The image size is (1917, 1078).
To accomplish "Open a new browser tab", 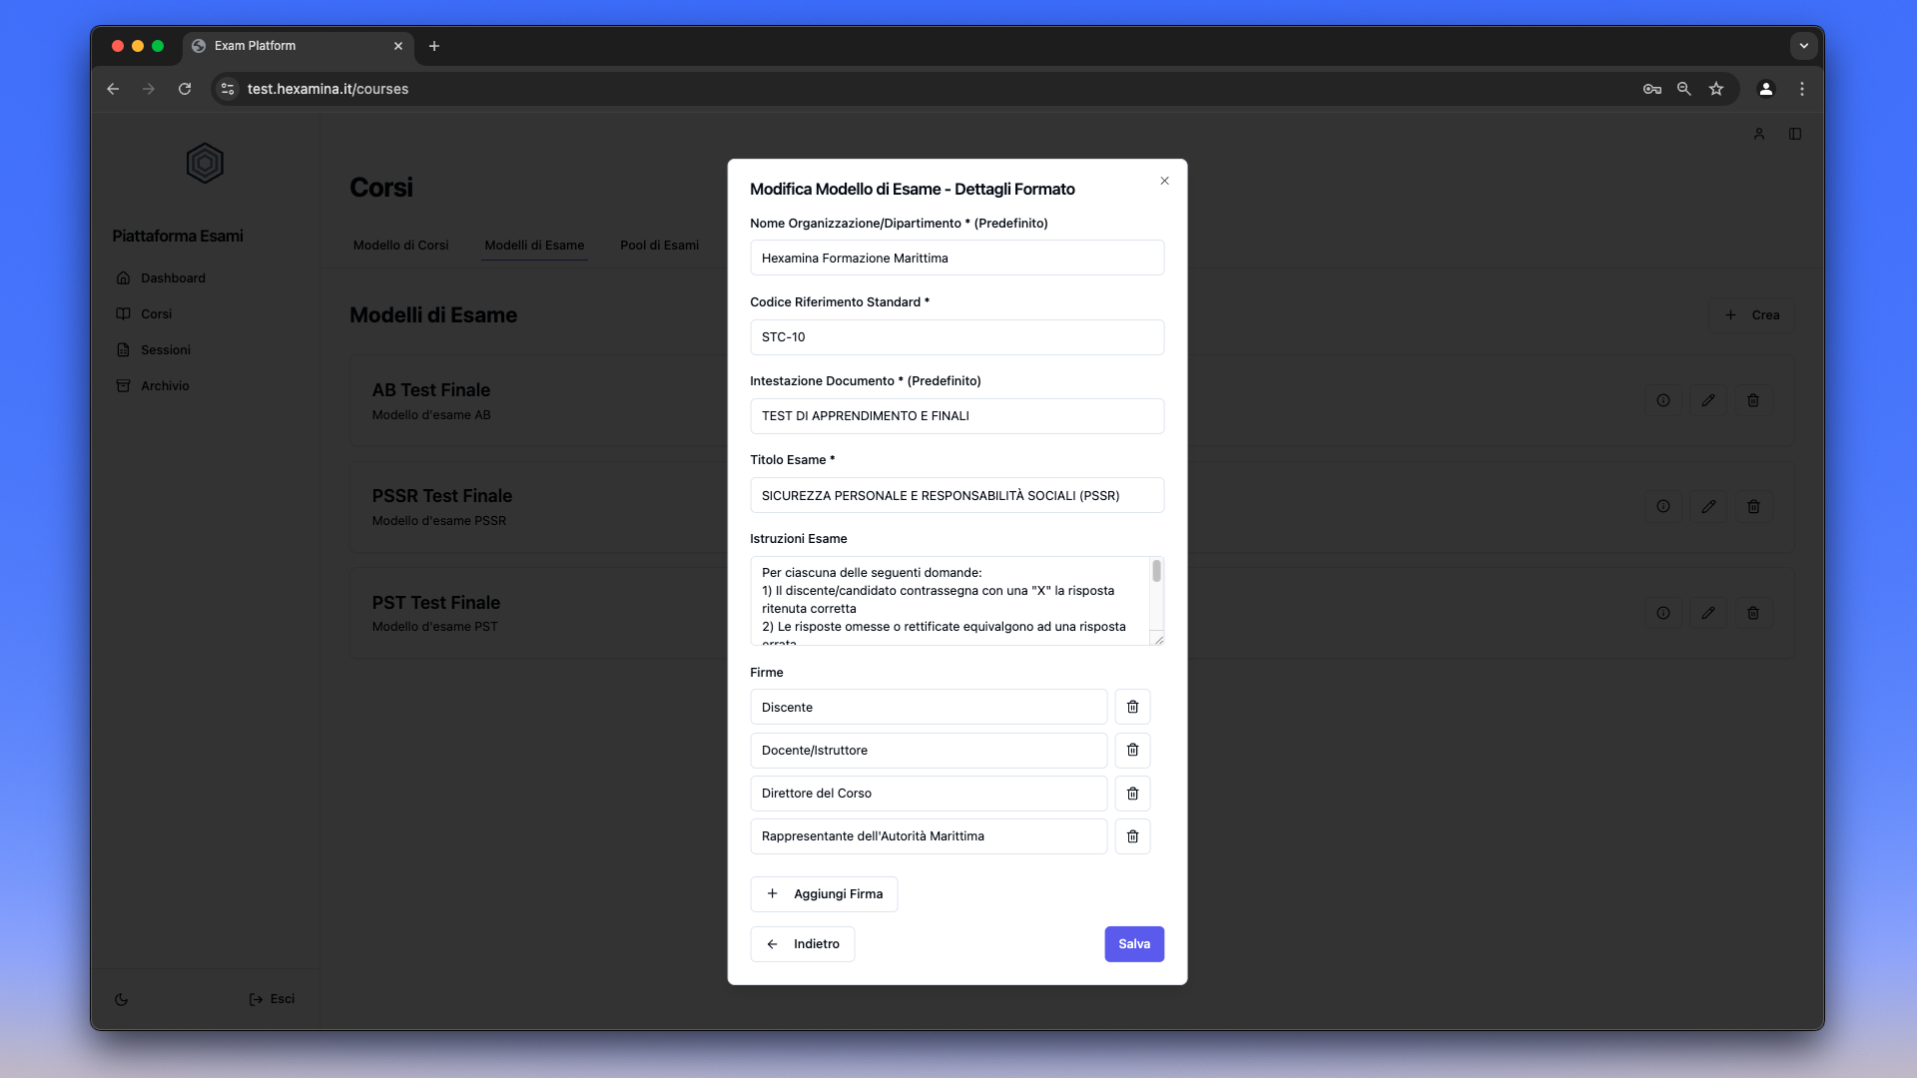I will pos(434,46).
